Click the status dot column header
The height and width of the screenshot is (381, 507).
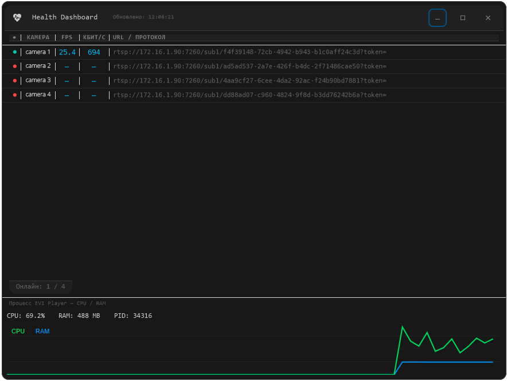pyautogui.click(x=14, y=37)
